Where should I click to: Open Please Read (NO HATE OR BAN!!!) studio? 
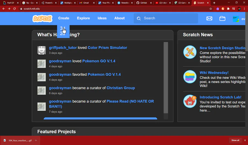tap(101, 104)
